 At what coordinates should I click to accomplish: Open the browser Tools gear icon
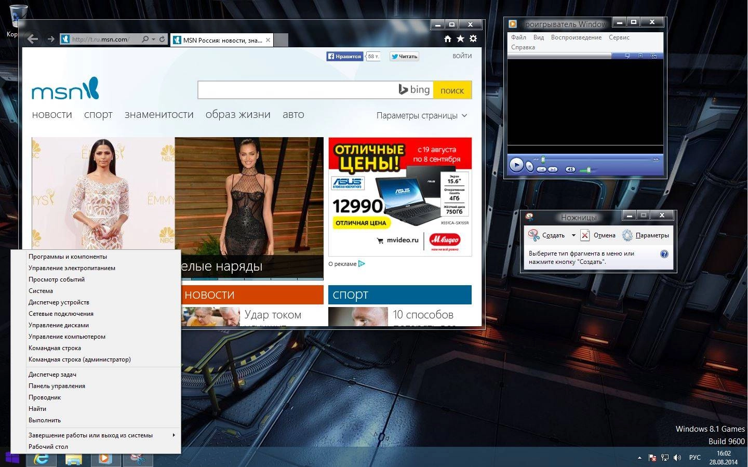473,39
